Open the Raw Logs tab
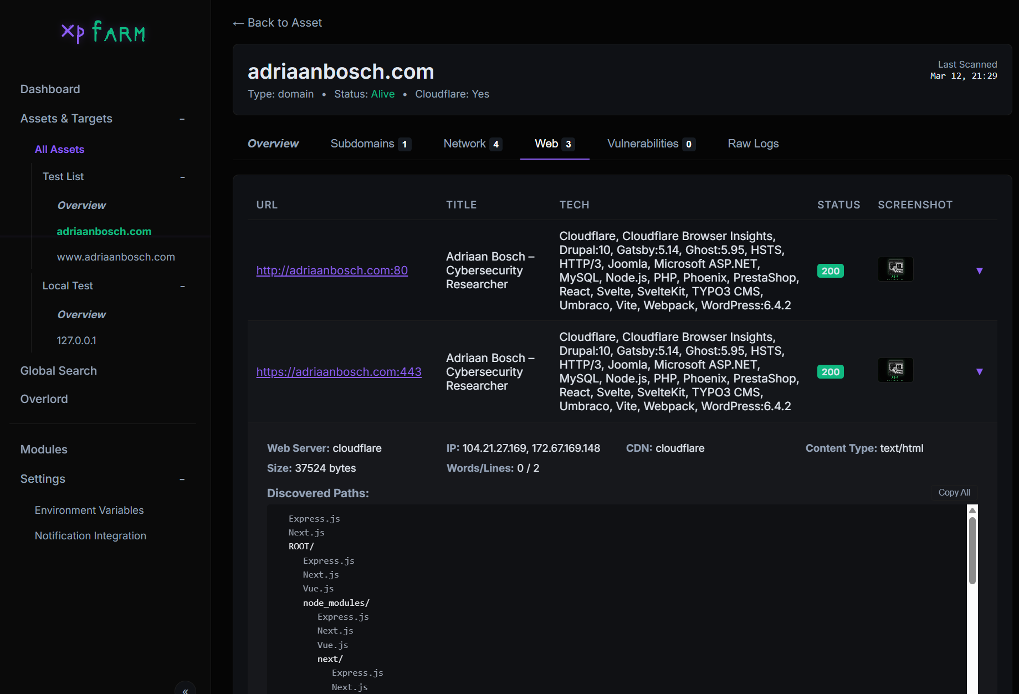1019x694 pixels. (752, 144)
